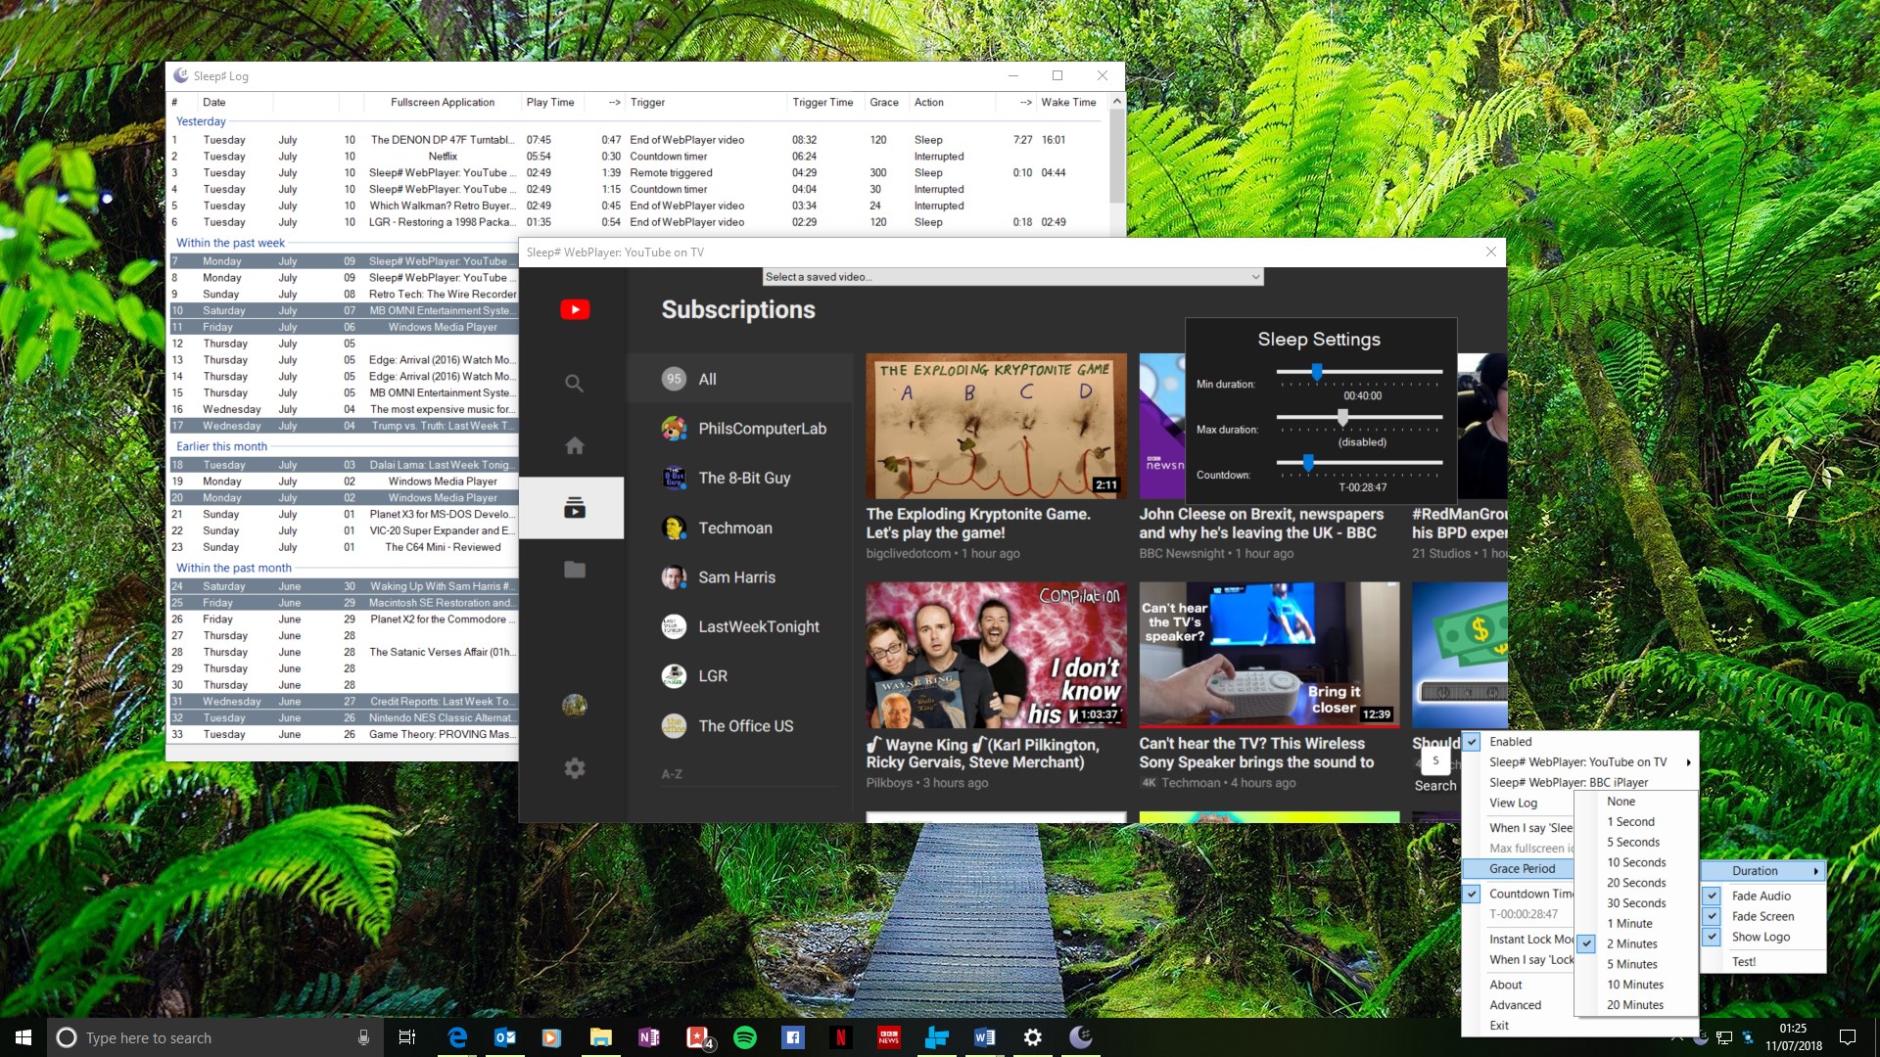Image resolution: width=1880 pixels, height=1057 pixels.
Task: Go to YouTube home icon
Action: click(x=575, y=446)
